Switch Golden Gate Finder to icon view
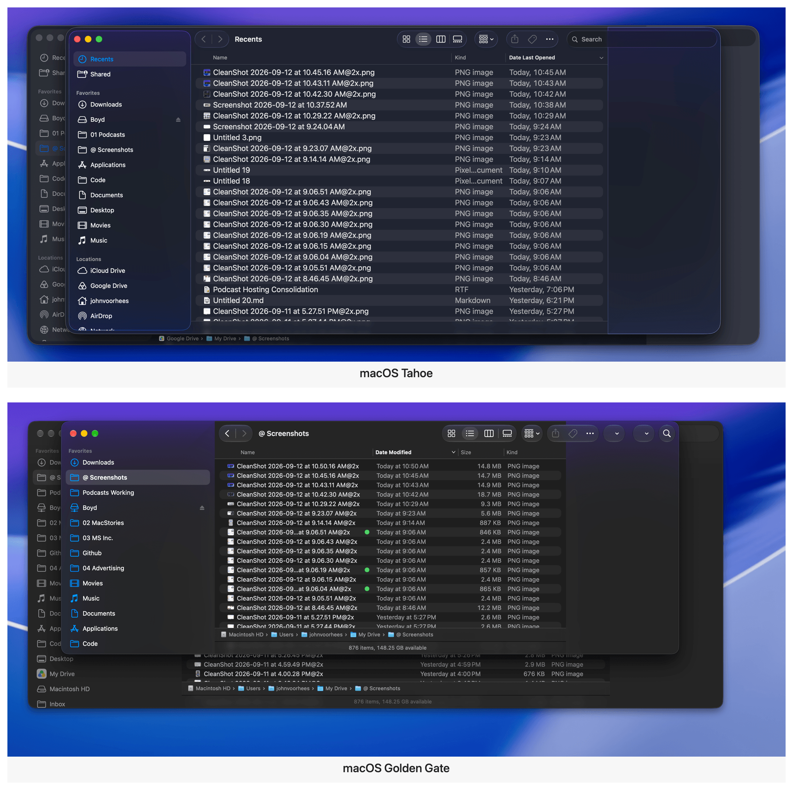Screen dimensions: 793x790 pos(451,434)
